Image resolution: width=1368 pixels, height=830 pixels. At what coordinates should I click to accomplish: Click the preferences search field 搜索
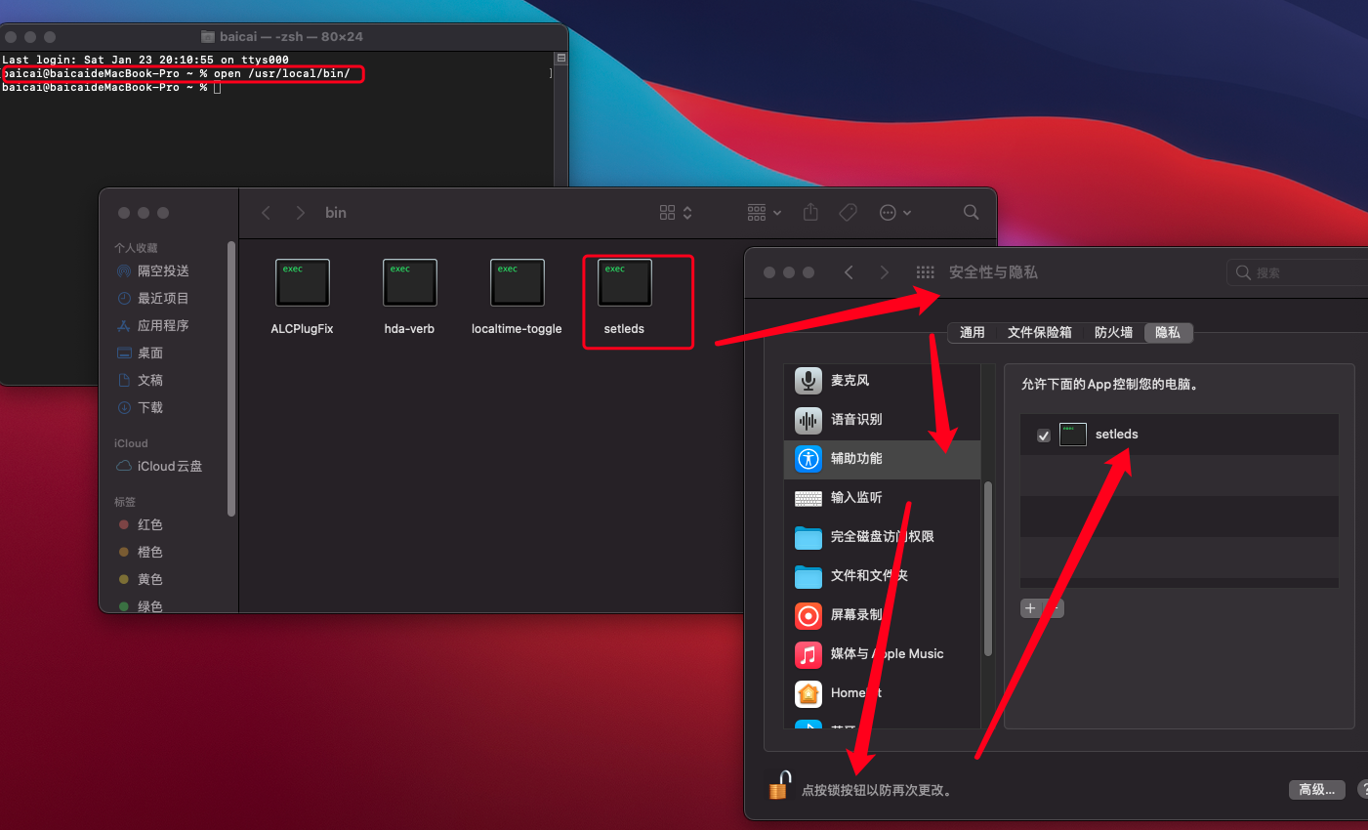click(x=1297, y=272)
